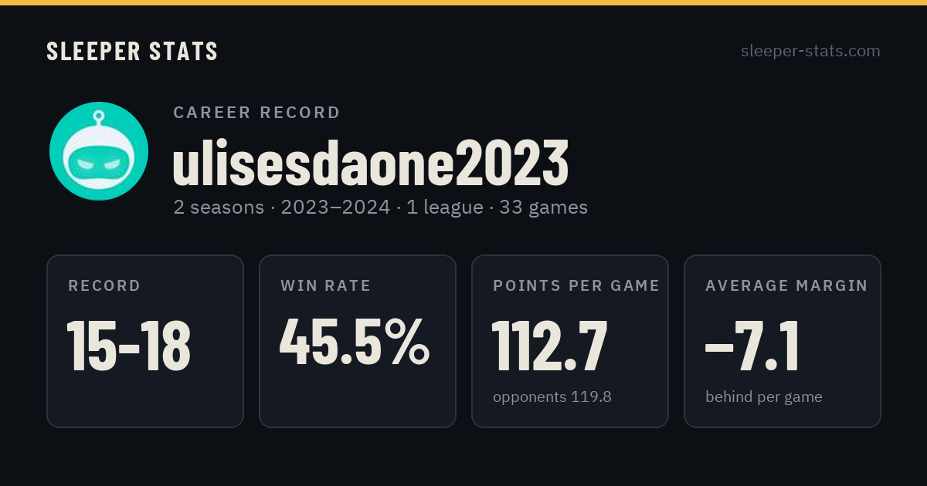927x486 pixels.
Task: Click the POINTS PER GAME label
Action: tap(576, 286)
